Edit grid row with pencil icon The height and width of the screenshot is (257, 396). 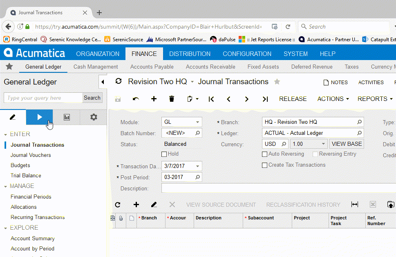(x=154, y=204)
